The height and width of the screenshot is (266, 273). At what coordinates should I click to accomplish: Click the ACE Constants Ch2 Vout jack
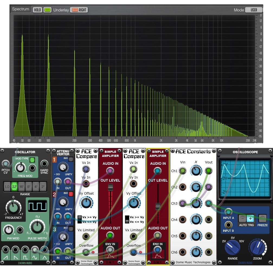click(x=208, y=187)
